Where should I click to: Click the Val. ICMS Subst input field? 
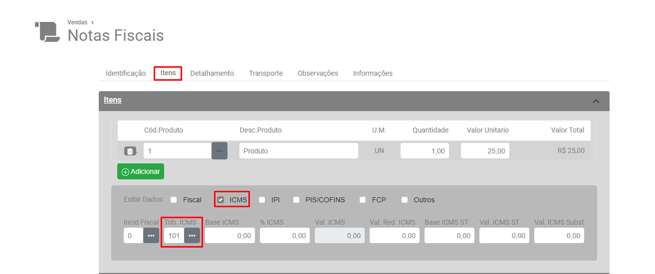coord(559,236)
